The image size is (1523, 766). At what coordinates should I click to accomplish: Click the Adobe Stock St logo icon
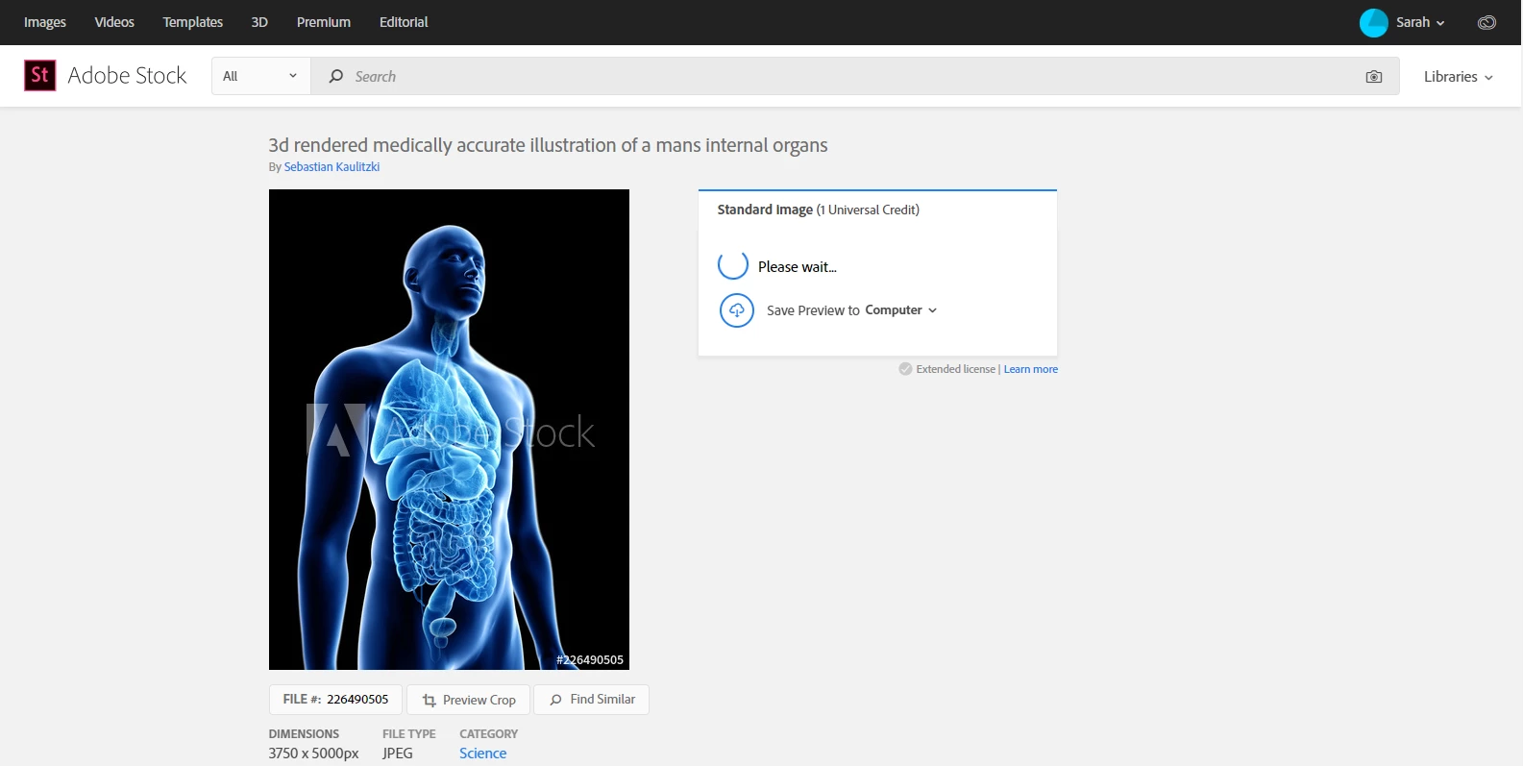click(x=39, y=75)
